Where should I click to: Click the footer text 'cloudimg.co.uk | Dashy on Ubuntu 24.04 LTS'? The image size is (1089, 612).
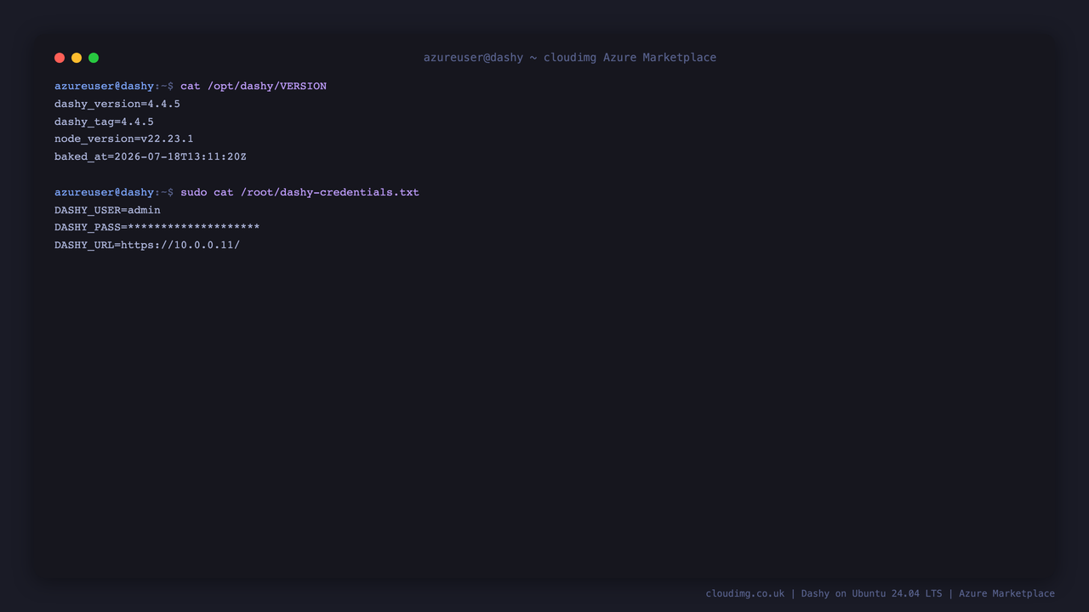coord(824,593)
